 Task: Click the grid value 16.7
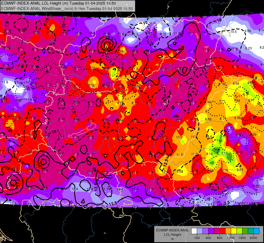coord(105,189)
